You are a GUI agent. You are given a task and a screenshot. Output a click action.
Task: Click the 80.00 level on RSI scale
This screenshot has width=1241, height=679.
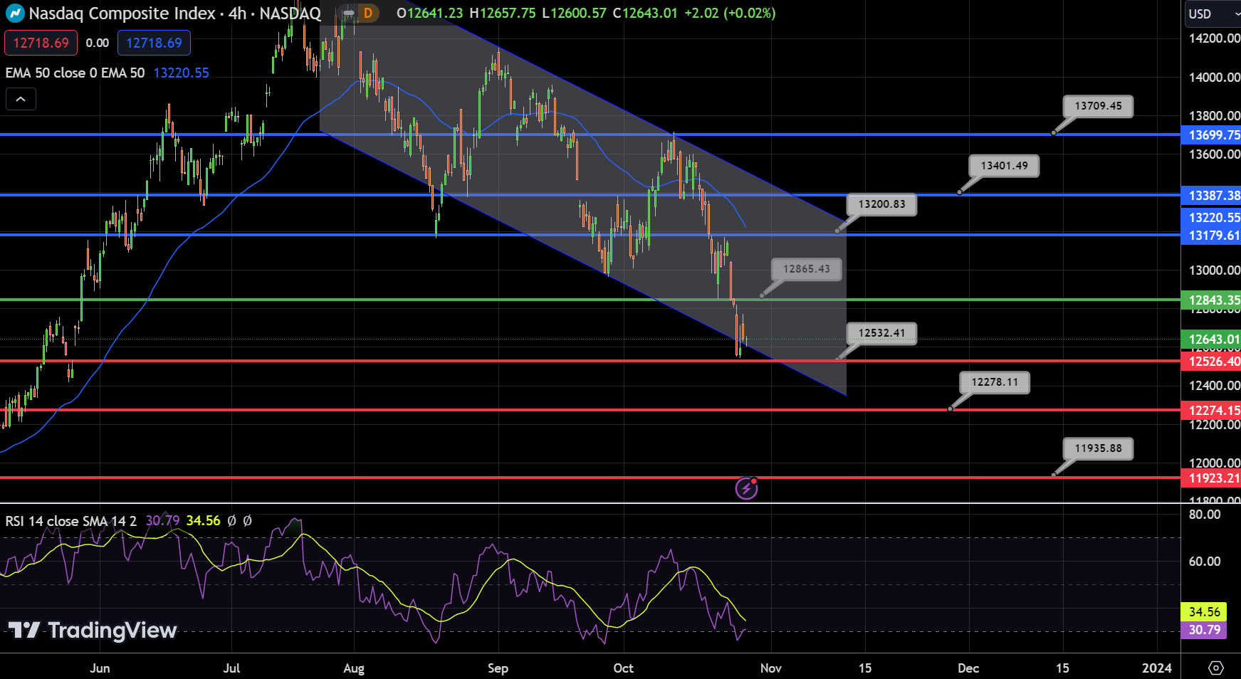1205,515
